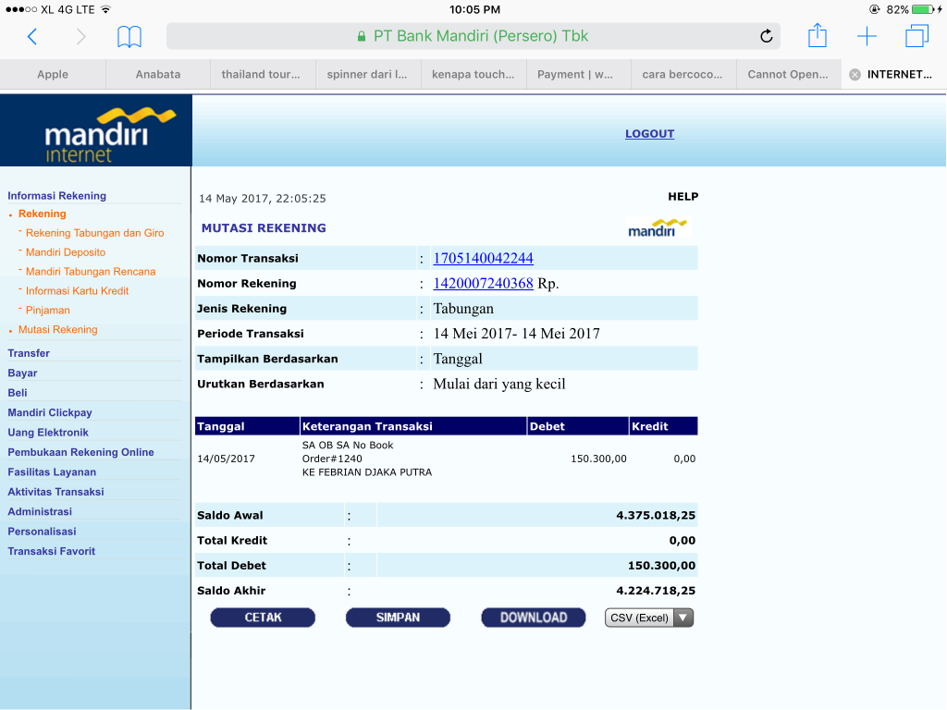Click the CETAK button
Screen dimensions: 947x710
point(263,618)
